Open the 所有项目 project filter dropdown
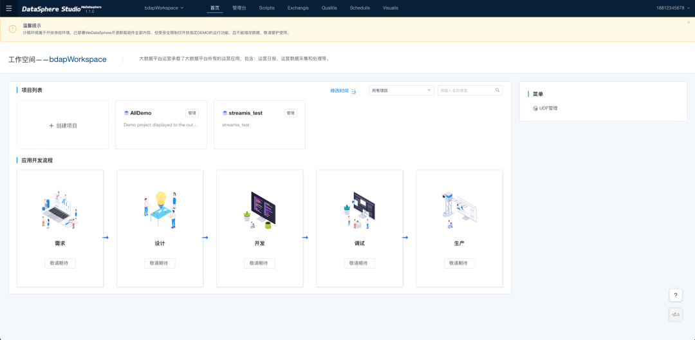 401,91
